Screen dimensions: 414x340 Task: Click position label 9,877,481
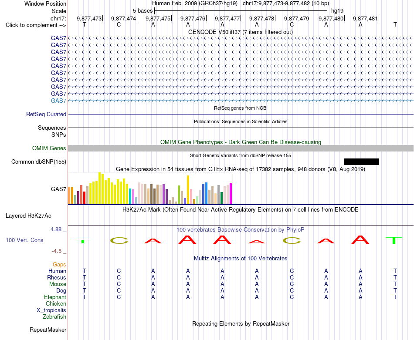coord(366,18)
